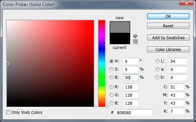Viewport: 196px width, 122px height.
Task: Click the new gray color preview
Action: click(120, 27)
